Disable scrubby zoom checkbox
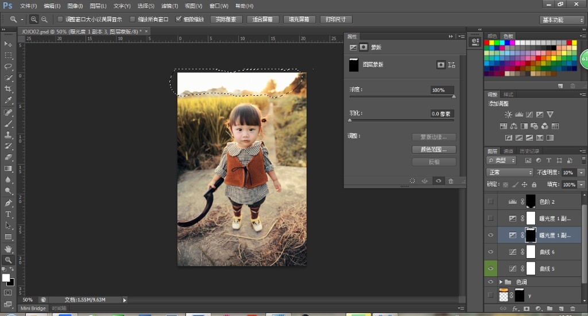 (179, 19)
